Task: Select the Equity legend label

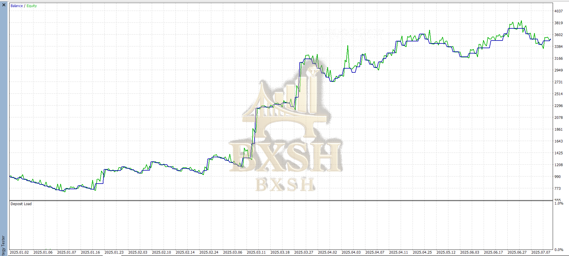Action: (x=32, y=6)
